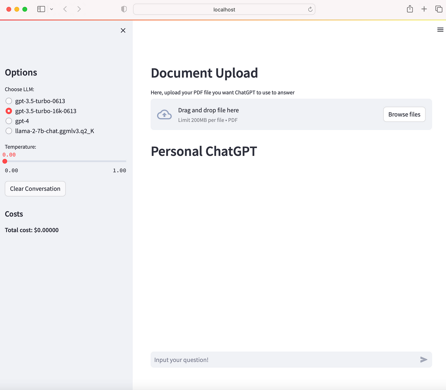
Task: Open the Streamlit hamburger menu
Action: pos(440,30)
